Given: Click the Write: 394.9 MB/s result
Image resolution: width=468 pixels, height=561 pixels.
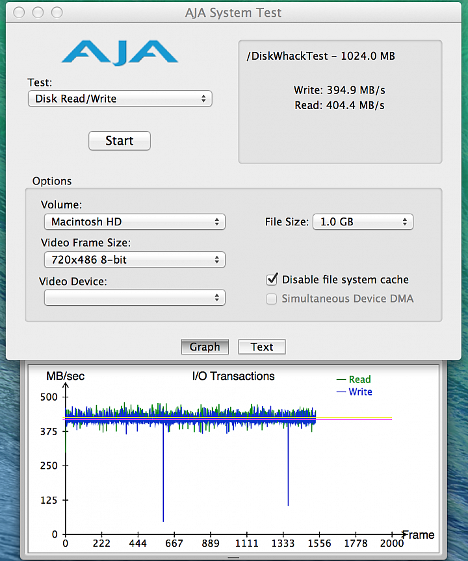Looking at the screenshot, I should pyautogui.click(x=339, y=90).
